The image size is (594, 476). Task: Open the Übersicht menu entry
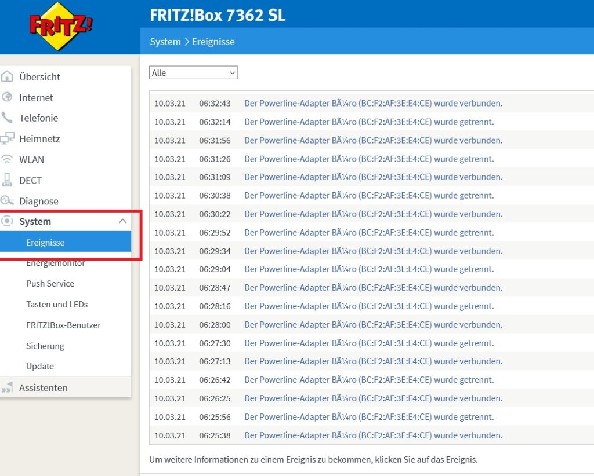40,77
